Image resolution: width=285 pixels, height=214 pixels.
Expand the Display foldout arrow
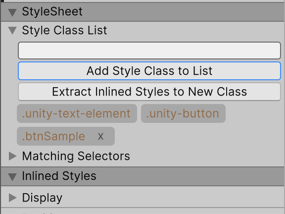[x=12, y=198]
